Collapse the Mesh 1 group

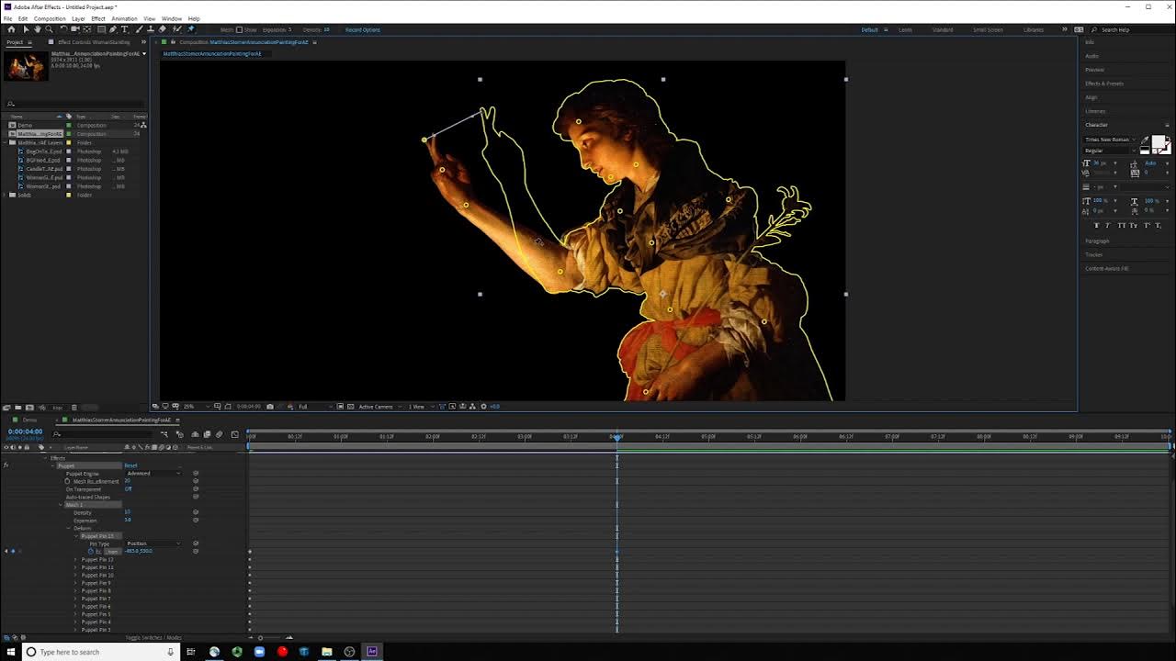61,504
